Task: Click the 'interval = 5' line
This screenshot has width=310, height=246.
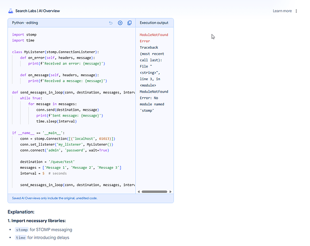Action: [43, 173]
